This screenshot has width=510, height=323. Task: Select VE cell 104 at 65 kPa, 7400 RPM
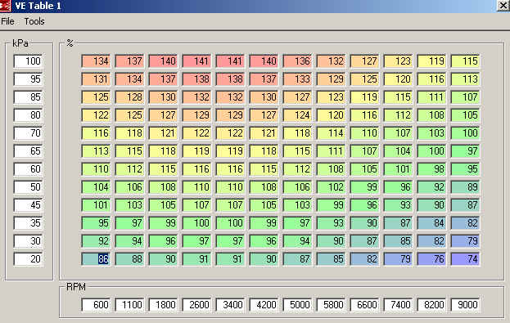(x=398, y=151)
